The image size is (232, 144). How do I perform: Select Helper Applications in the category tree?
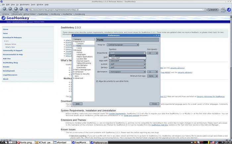pyautogui.click(x=85, y=57)
